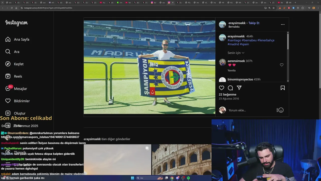Open Reels from the sidebar
Viewport: 321px width, 181px height.
(x=14, y=76)
